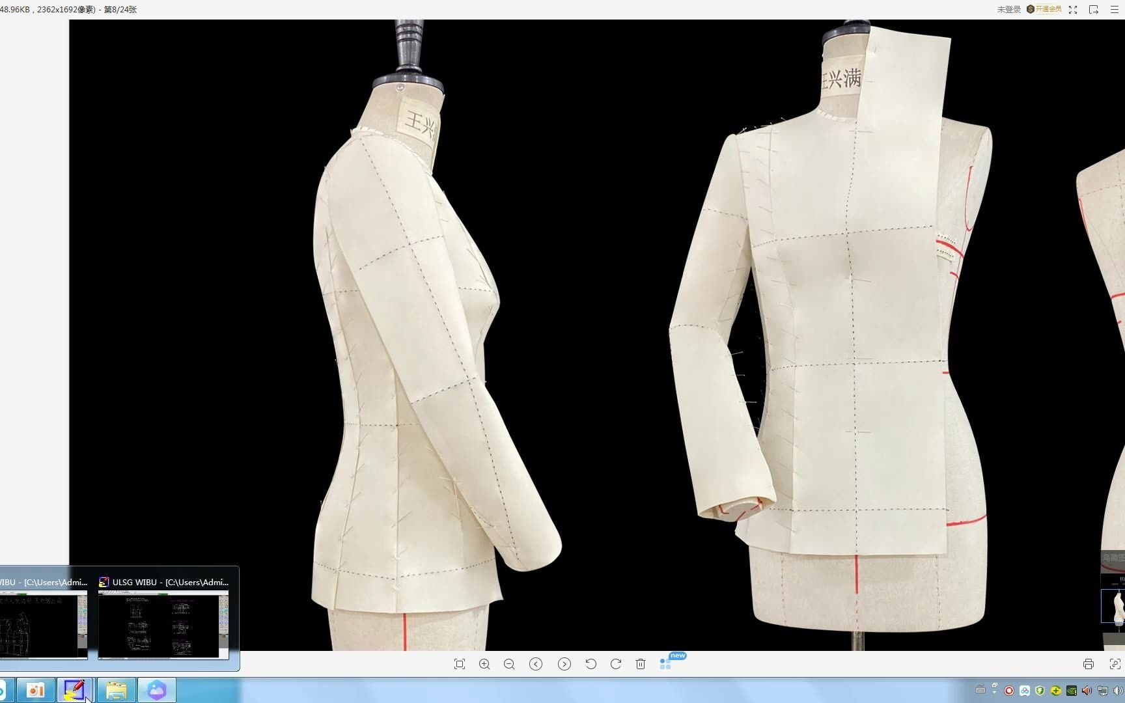The height and width of the screenshot is (703, 1125).
Task: Zoom in on the mannequin image
Action: 484,664
